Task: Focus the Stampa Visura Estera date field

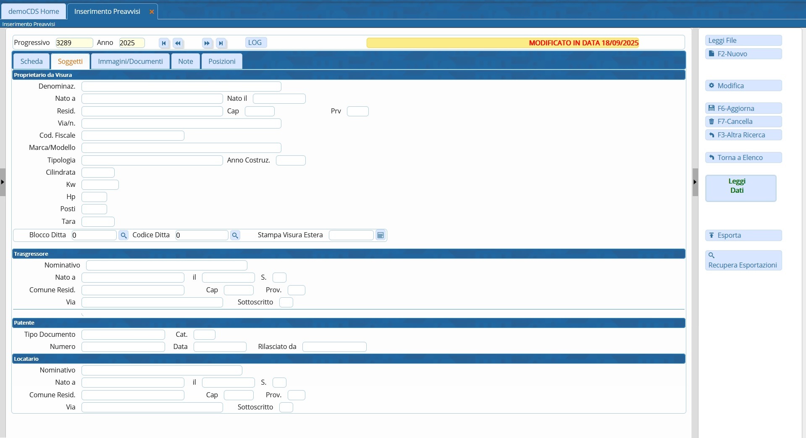Action: tap(351, 235)
